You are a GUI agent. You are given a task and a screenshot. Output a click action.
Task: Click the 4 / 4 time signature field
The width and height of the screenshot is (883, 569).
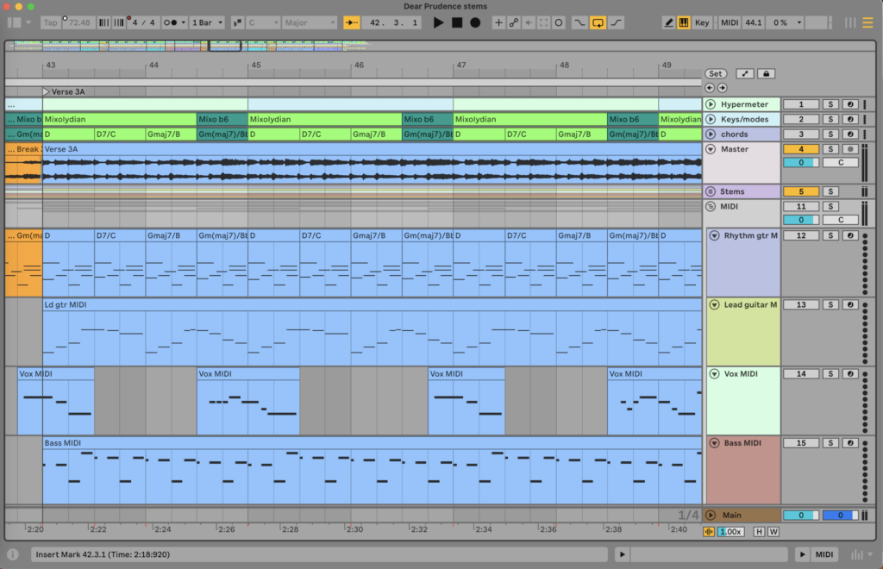click(143, 22)
